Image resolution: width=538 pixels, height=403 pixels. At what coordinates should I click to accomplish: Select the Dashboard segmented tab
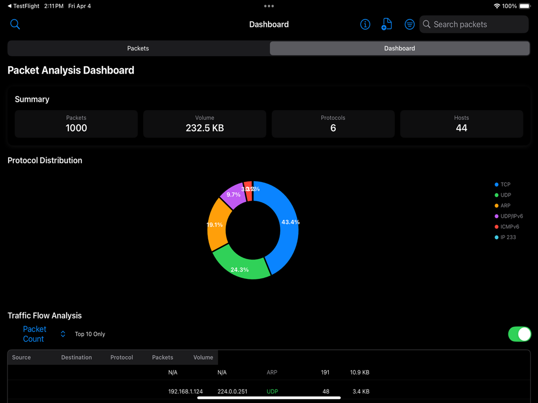click(x=399, y=48)
